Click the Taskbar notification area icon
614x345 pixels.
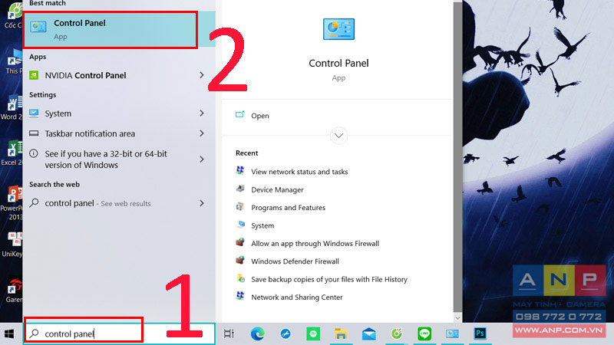(34, 133)
